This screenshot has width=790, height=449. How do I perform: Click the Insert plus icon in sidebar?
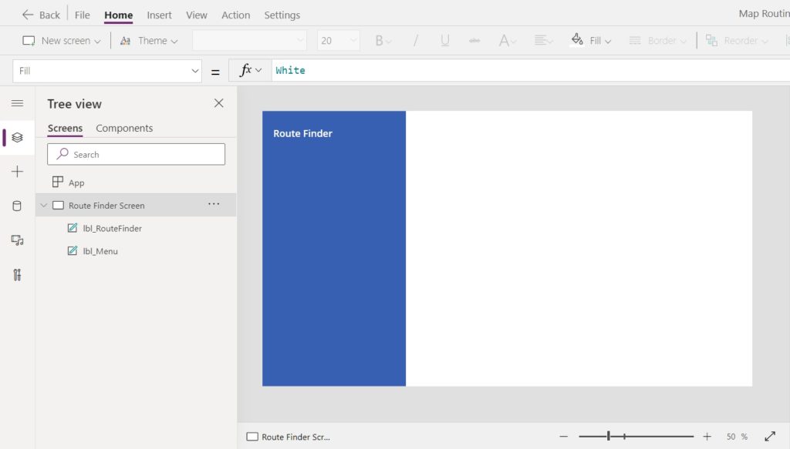pyautogui.click(x=17, y=172)
